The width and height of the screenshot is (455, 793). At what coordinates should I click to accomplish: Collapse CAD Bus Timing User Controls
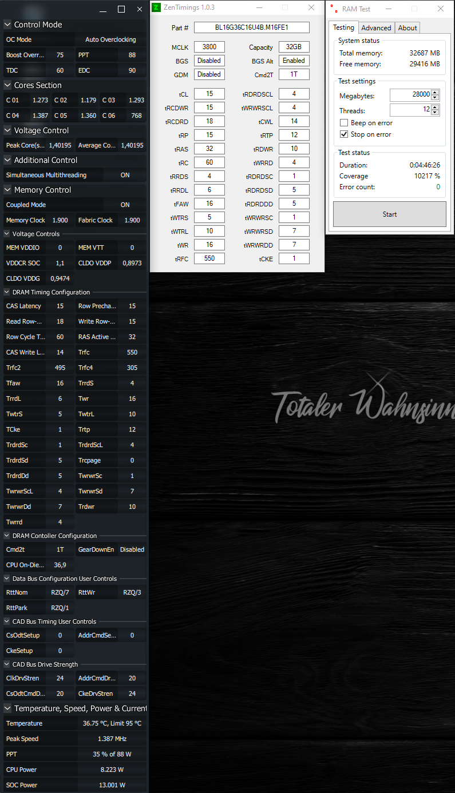[7, 621]
